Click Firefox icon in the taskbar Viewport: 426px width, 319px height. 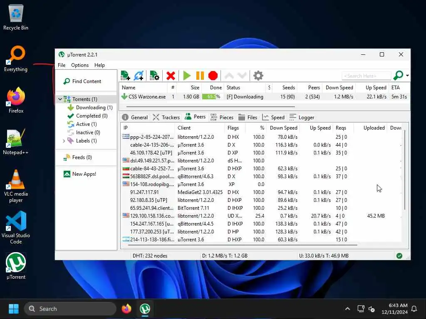pos(126,309)
